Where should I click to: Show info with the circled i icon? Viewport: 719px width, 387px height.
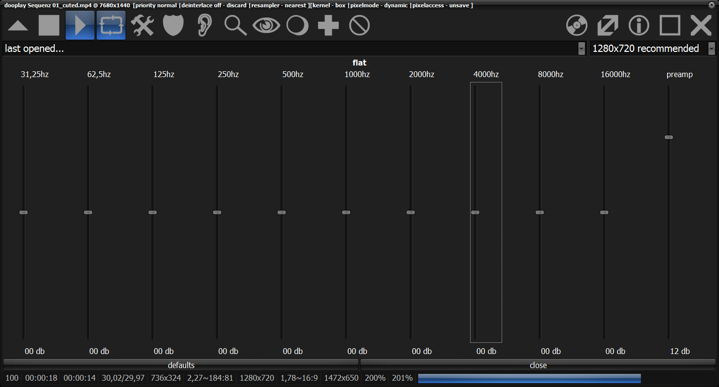pyautogui.click(x=639, y=26)
